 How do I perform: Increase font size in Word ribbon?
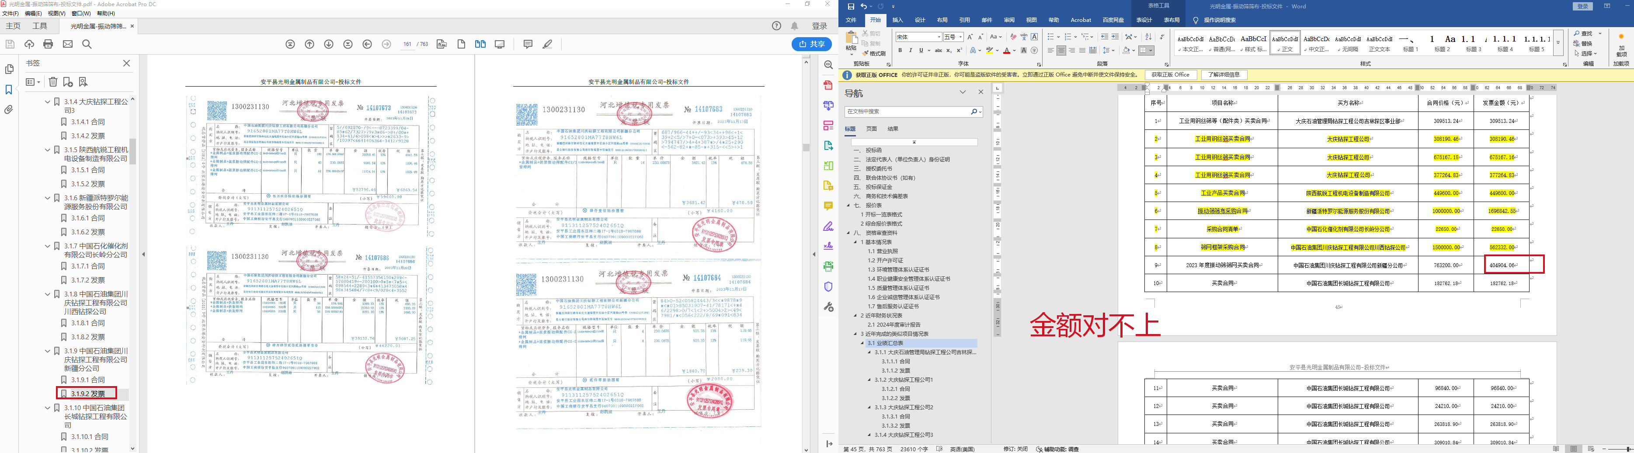point(970,37)
